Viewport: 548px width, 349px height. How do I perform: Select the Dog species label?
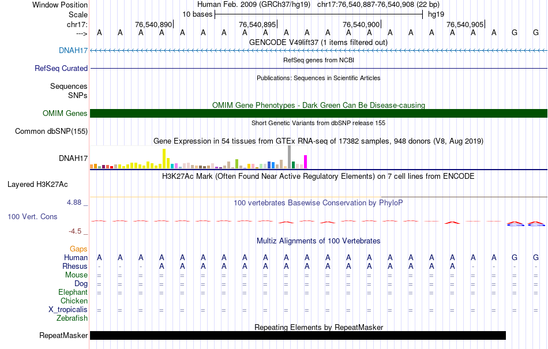pyautogui.click(x=81, y=284)
